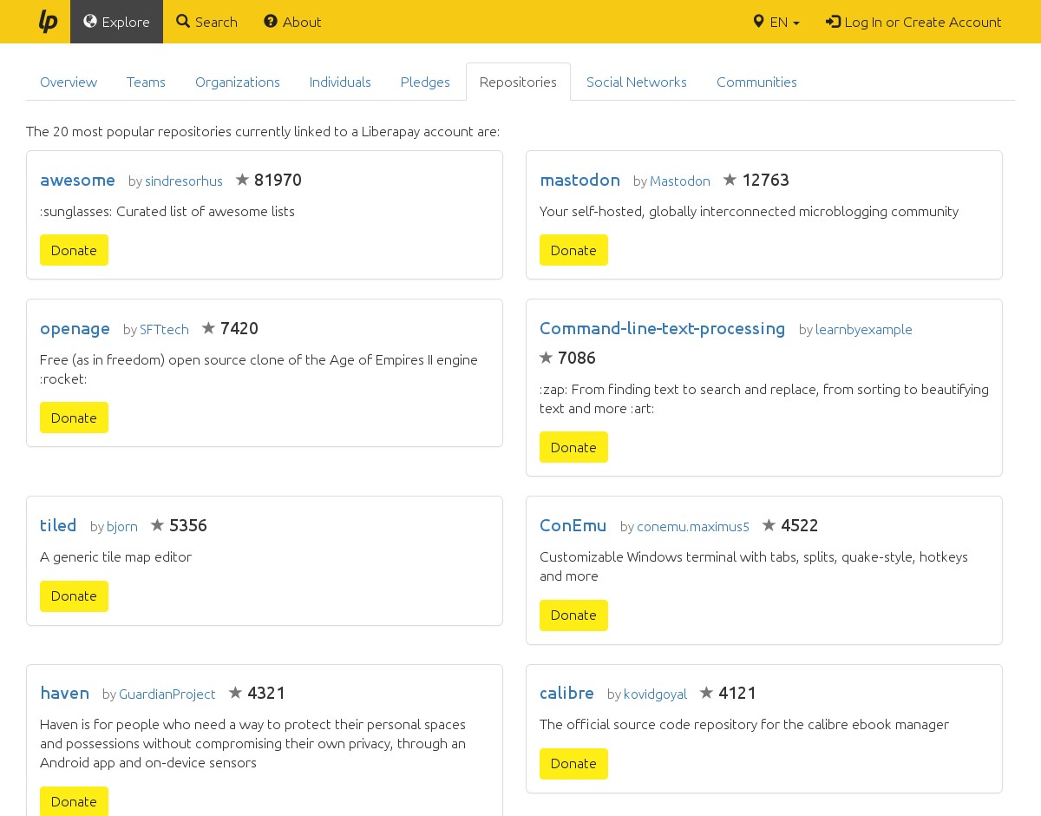Click the key icon next to Log In
This screenshot has height=816, width=1041.
832,22
